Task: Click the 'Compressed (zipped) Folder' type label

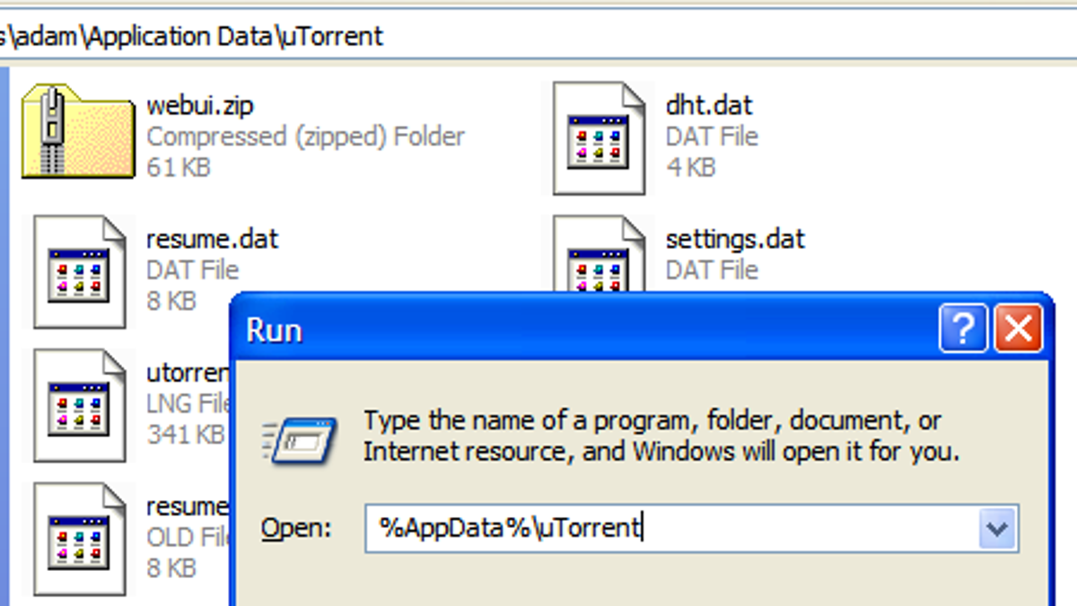Action: click(306, 136)
